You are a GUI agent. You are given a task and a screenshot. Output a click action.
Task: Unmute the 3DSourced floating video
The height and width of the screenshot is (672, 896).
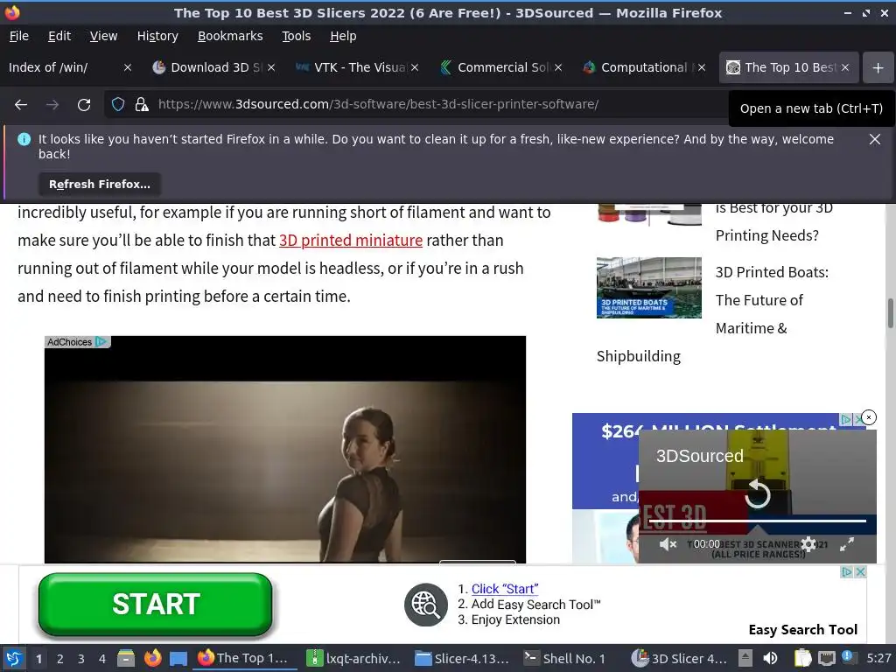click(667, 544)
